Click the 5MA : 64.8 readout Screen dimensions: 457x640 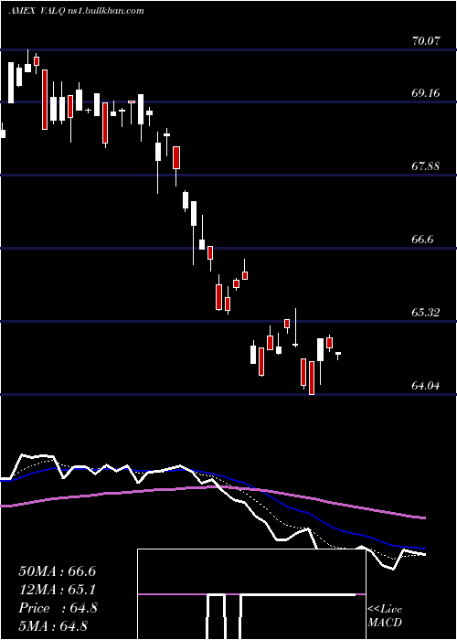point(53,626)
